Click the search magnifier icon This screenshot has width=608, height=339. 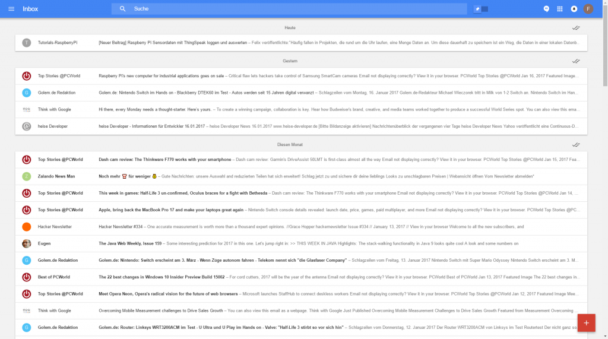pos(122,8)
